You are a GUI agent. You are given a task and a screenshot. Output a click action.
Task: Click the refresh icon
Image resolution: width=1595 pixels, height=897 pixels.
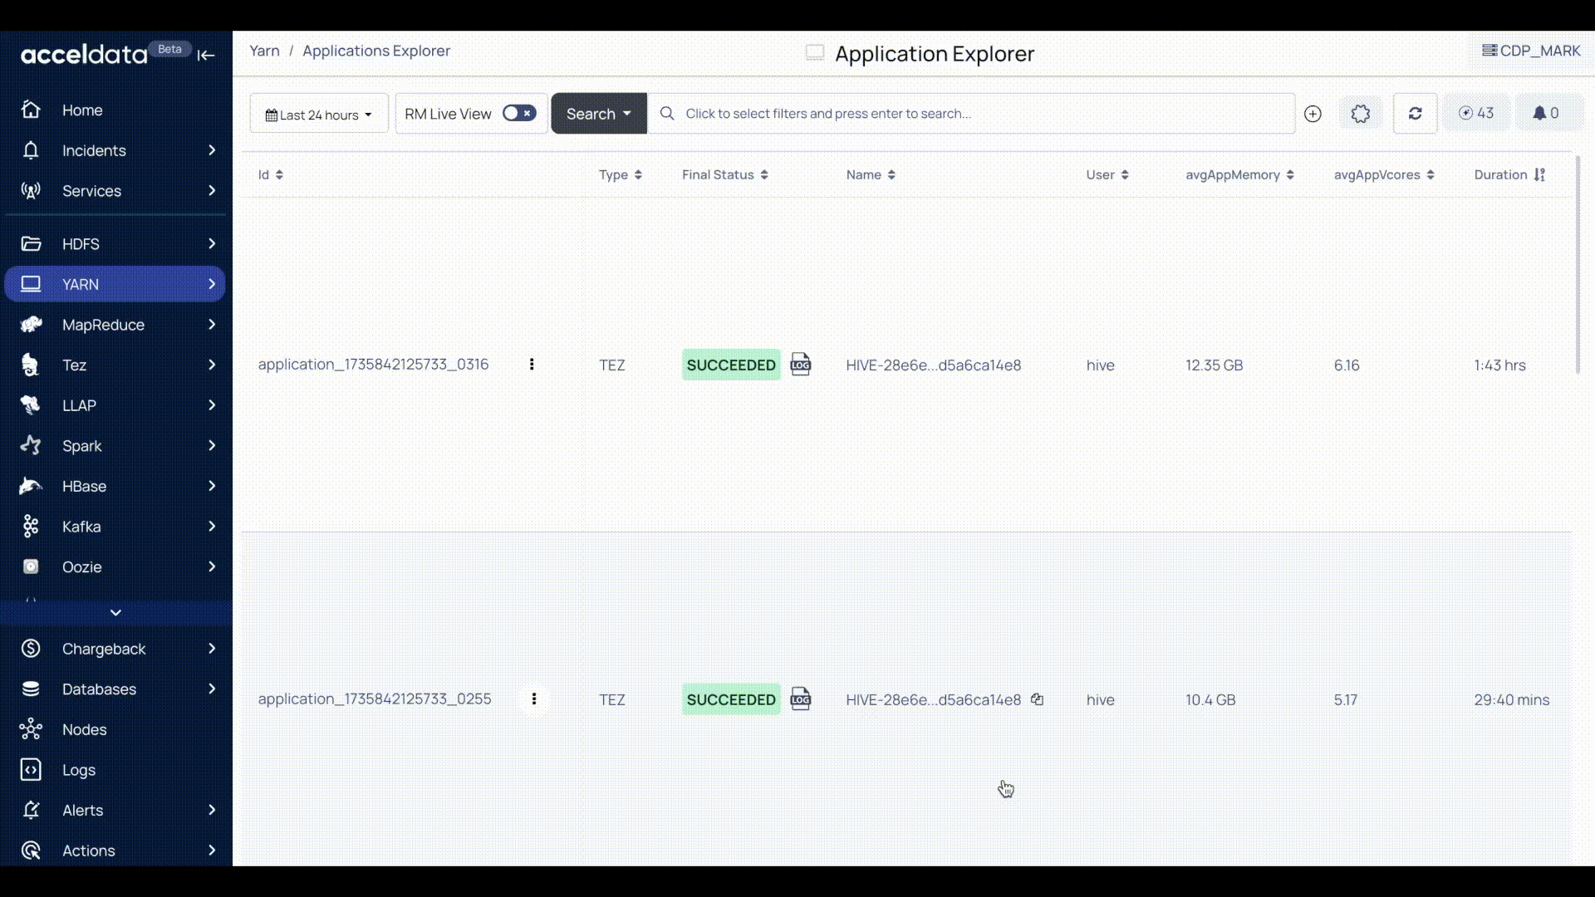[x=1415, y=114]
